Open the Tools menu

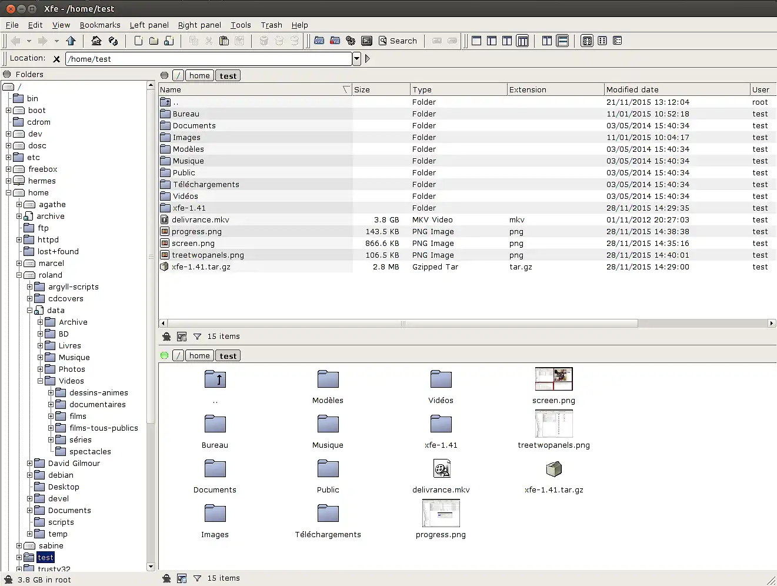(x=241, y=25)
